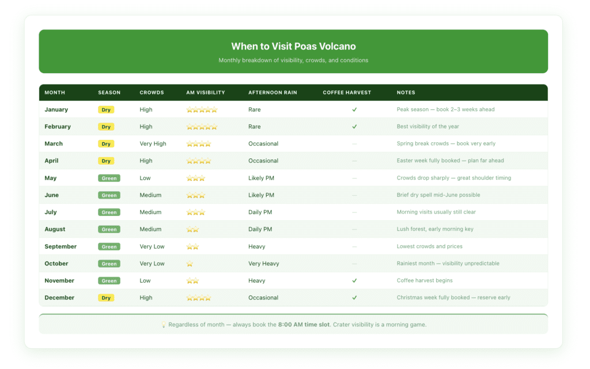
Task: Open the 'Peak season — book 2–3 weeks ahead' note
Action: click(x=447, y=109)
